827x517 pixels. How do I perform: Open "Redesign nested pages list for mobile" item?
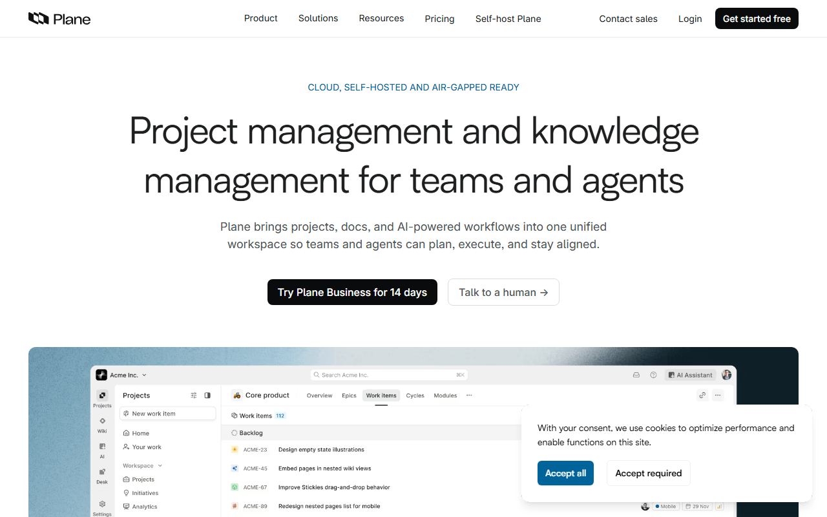point(329,506)
